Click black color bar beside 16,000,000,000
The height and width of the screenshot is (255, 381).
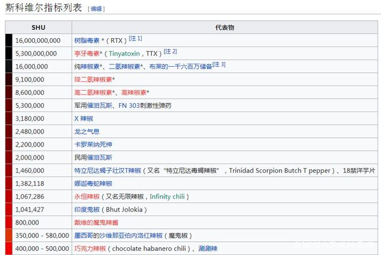tap(9, 41)
